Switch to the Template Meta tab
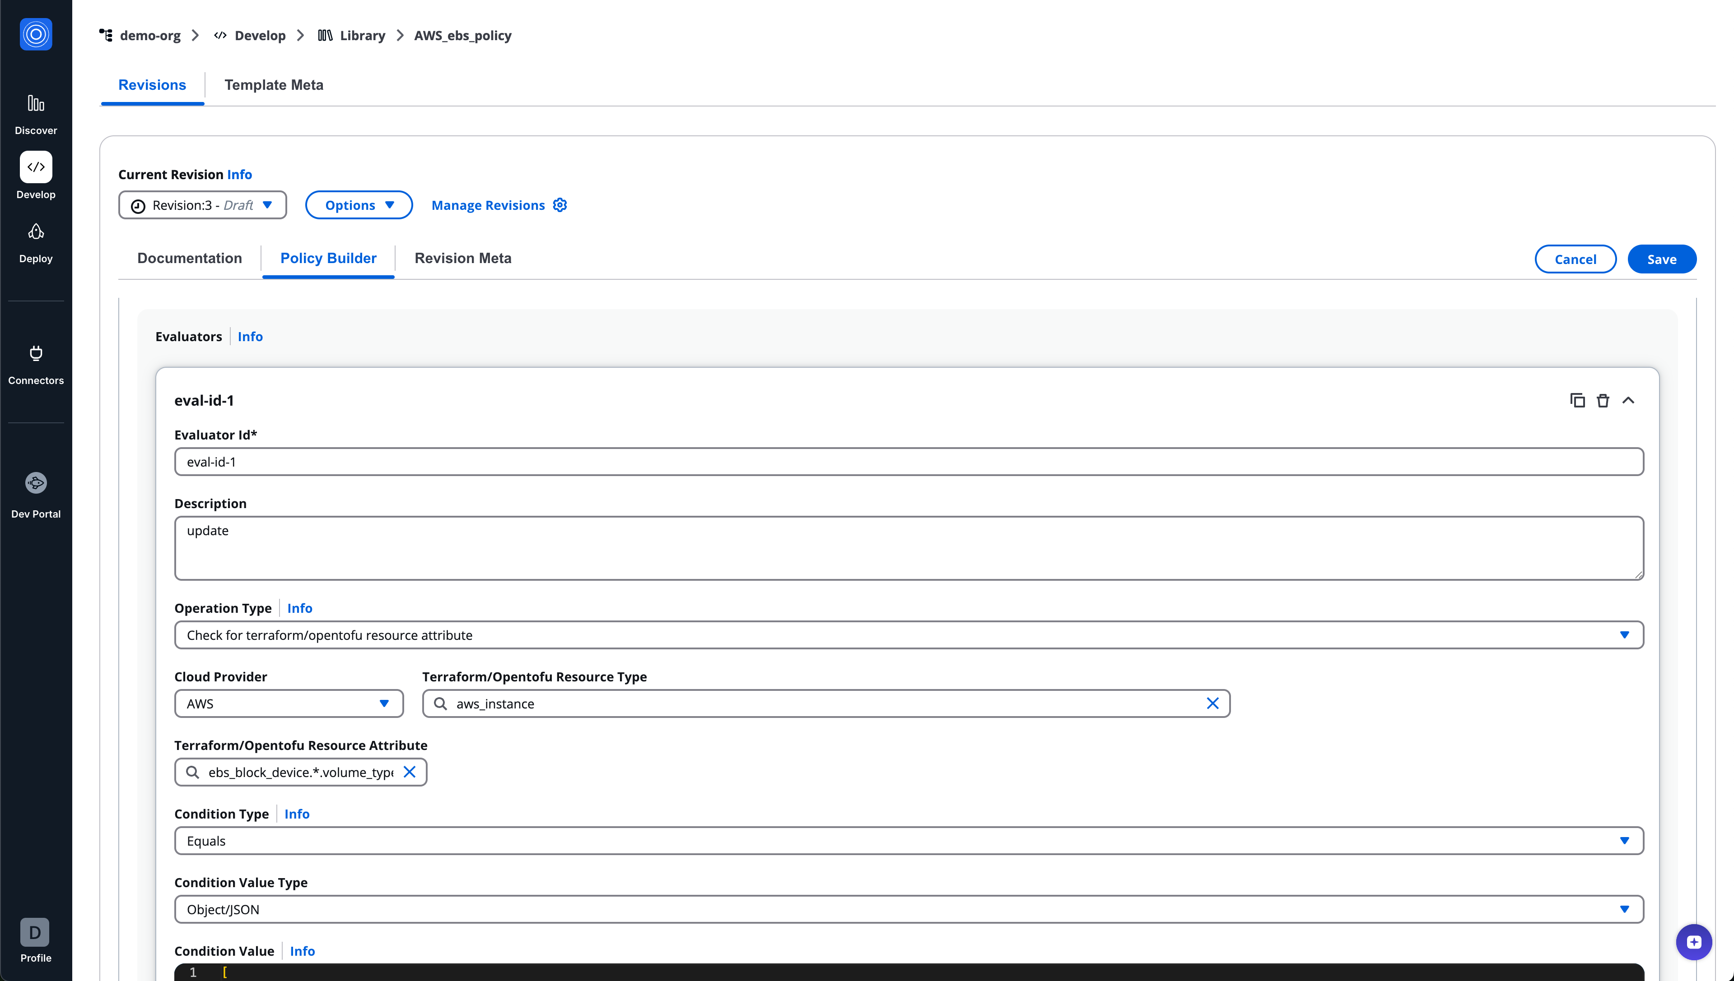The height and width of the screenshot is (981, 1734). (274, 85)
